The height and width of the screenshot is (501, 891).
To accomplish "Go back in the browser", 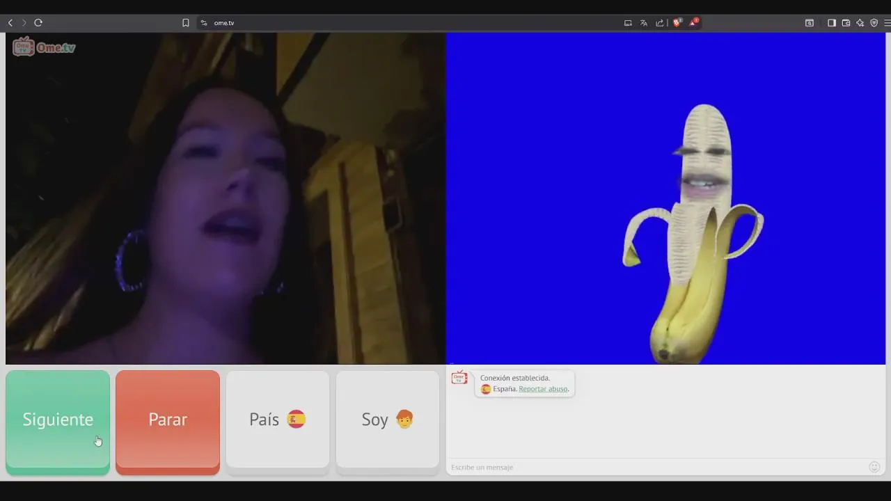I will tap(10, 23).
